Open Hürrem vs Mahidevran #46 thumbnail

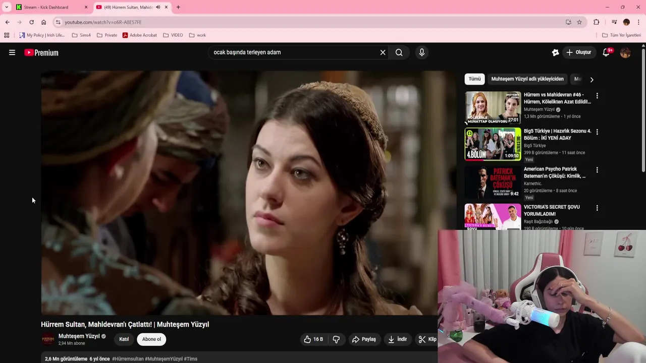(x=493, y=107)
